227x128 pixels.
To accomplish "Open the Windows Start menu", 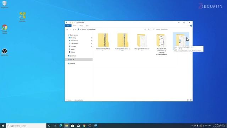I will coord(3,126).
